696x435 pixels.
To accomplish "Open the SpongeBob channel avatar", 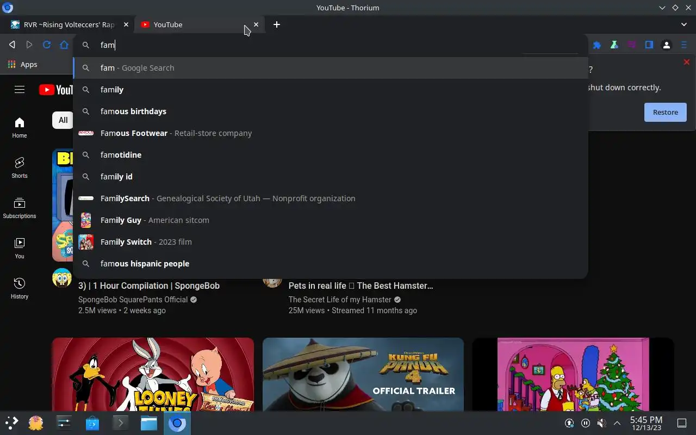I will coord(62,278).
